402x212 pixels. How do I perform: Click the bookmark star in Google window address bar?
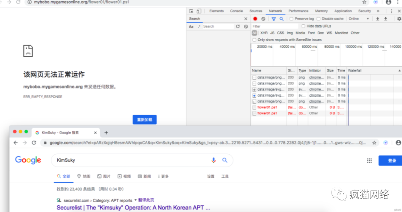374,143
